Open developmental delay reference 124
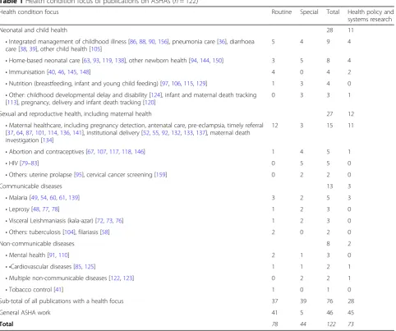 point(156,95)
